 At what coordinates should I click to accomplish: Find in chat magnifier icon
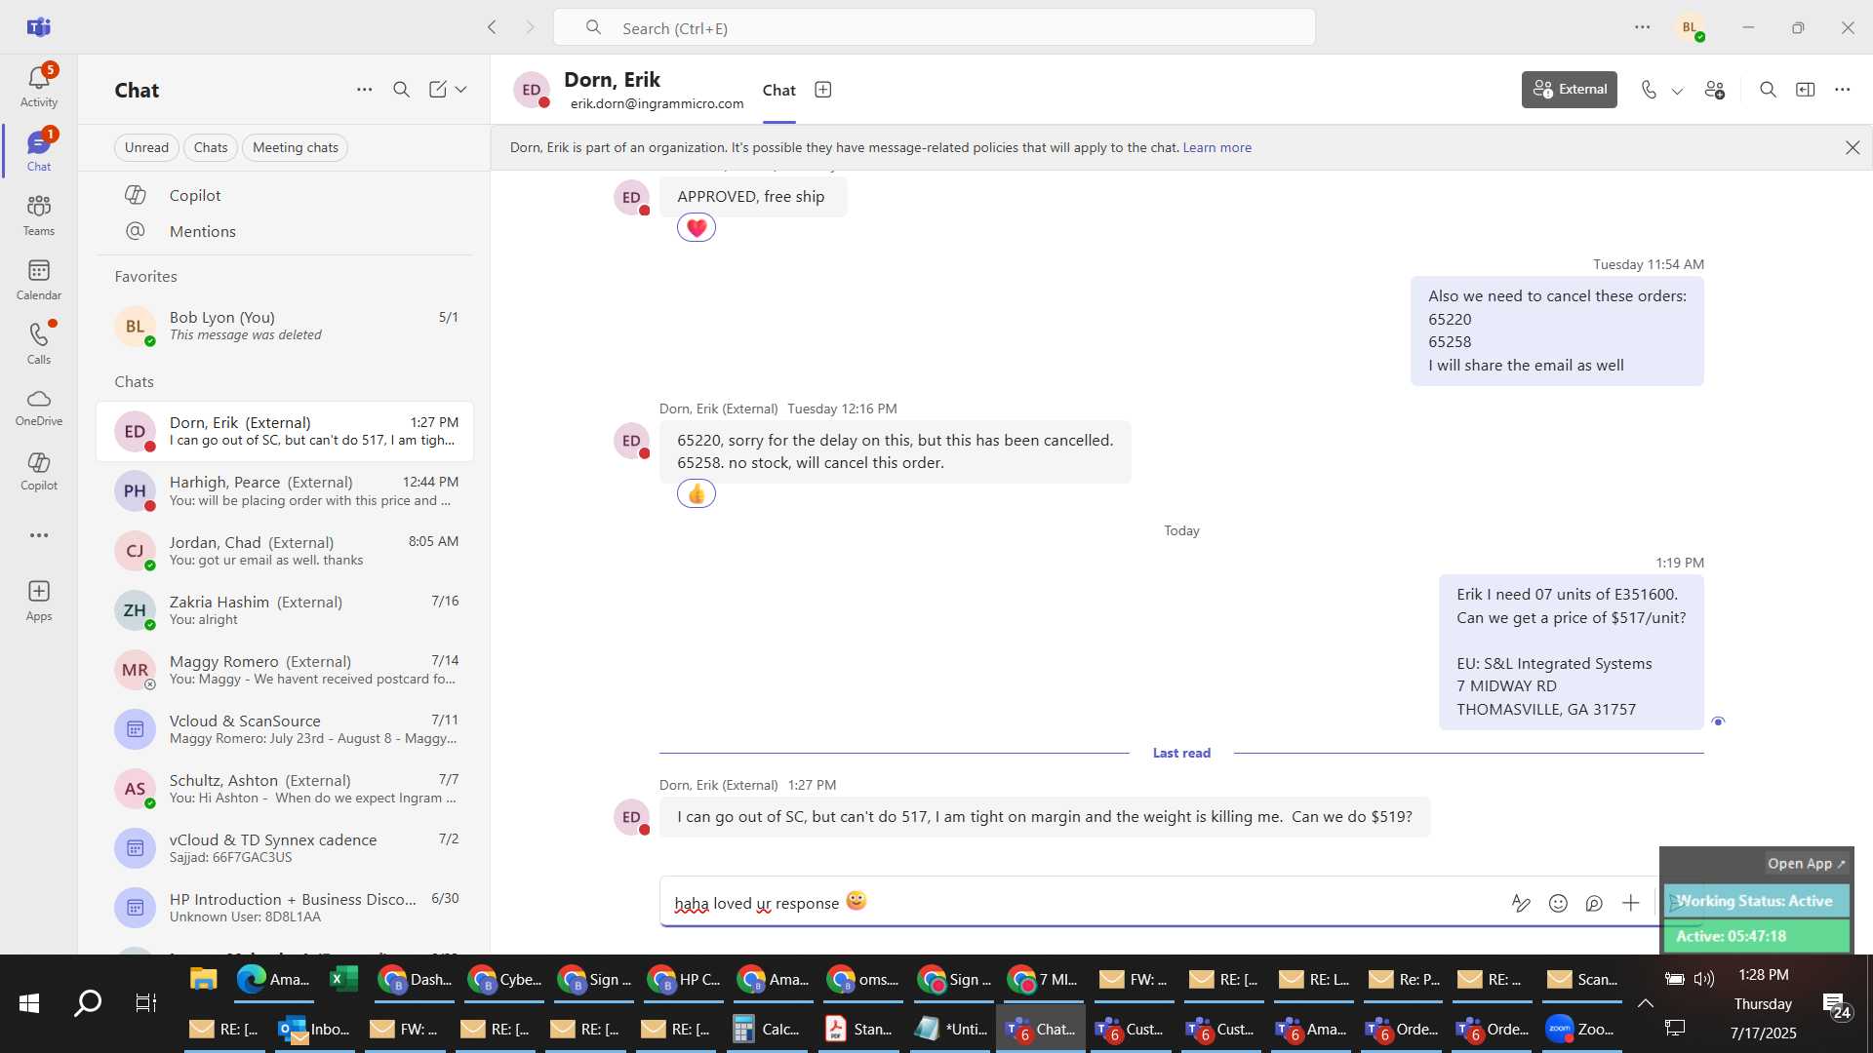click(x=1768, y=90)
